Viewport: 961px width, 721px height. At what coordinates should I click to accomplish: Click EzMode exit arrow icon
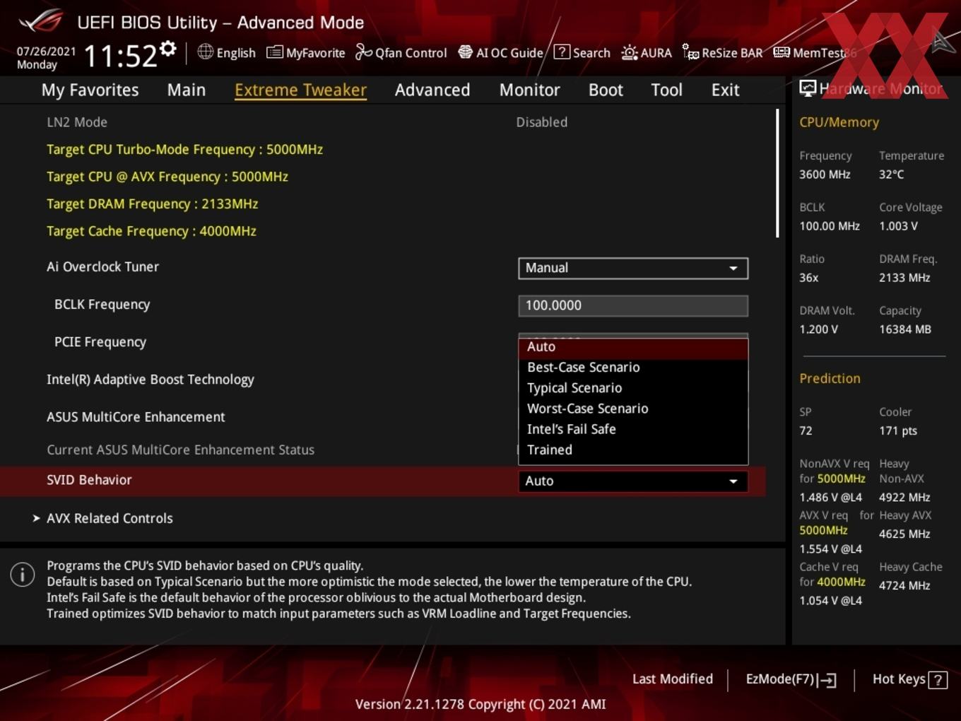click(x=827, y=680)
